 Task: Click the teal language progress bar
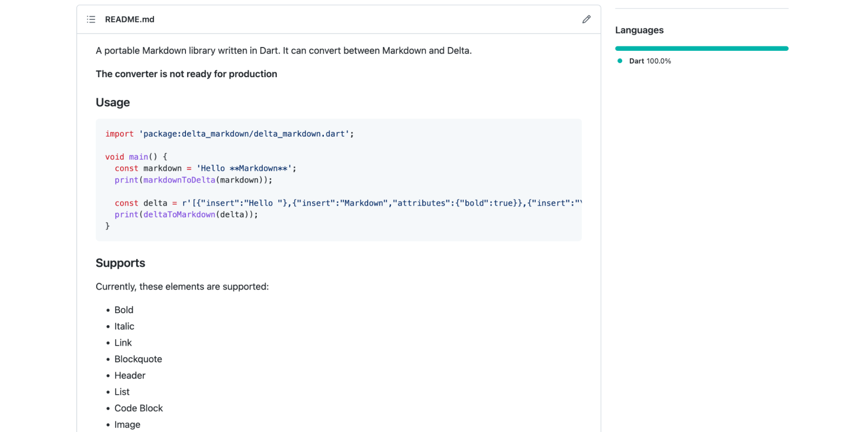click(702, 49)
